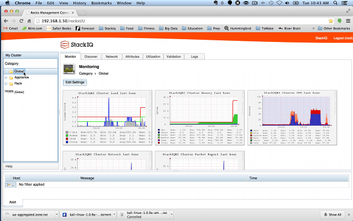Show hidden bookmarks overflow chevron

[x=313, y=28]
